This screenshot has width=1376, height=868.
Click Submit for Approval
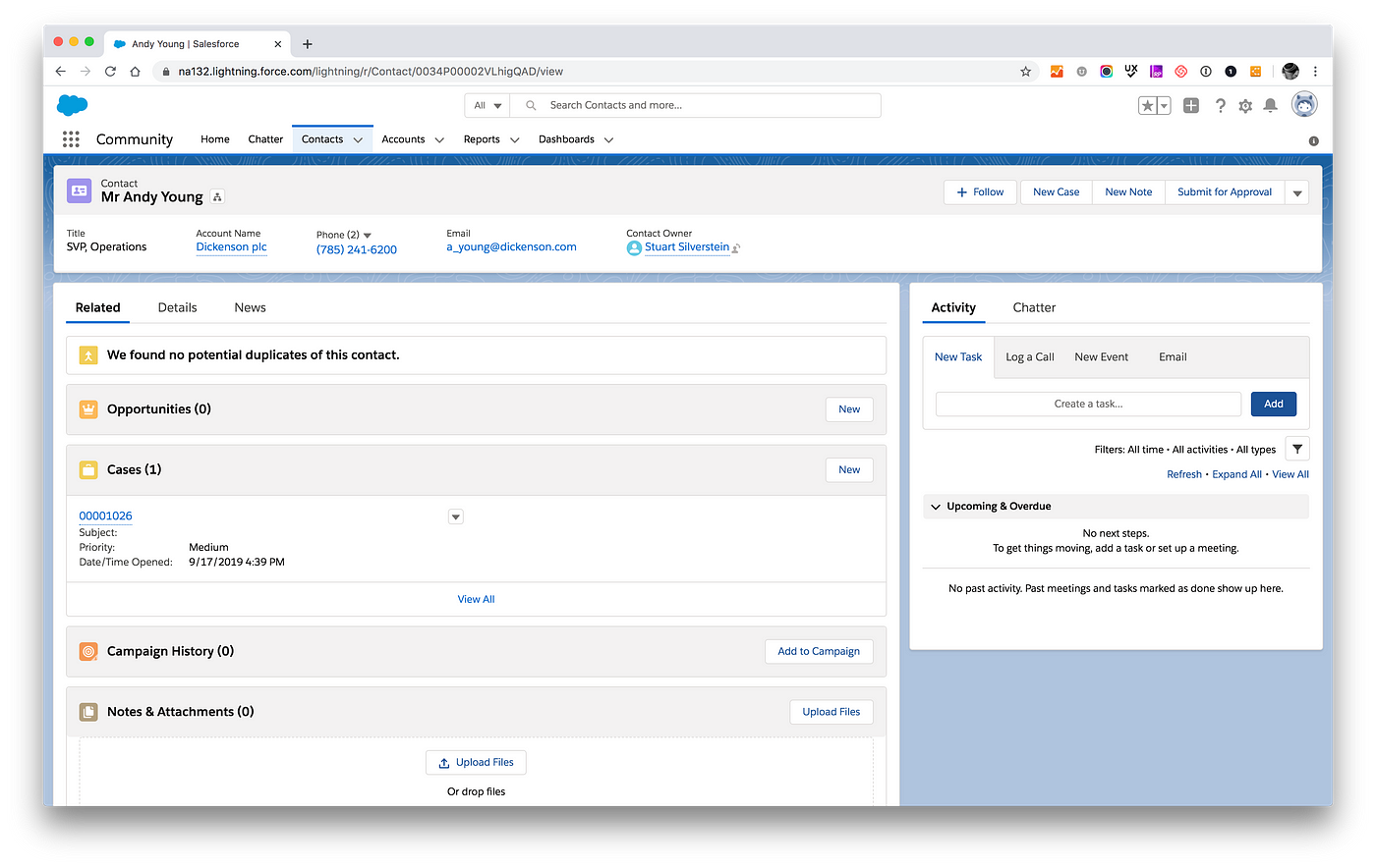(1225, 192)
